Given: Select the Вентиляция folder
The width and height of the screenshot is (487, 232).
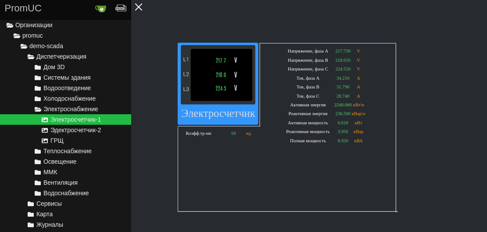Looking at the screenshot, I should (x=60, y=183).
